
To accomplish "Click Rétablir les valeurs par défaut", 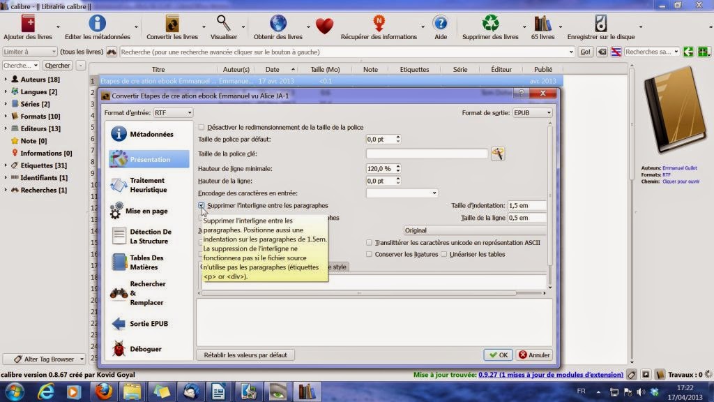I will point(245,355).
